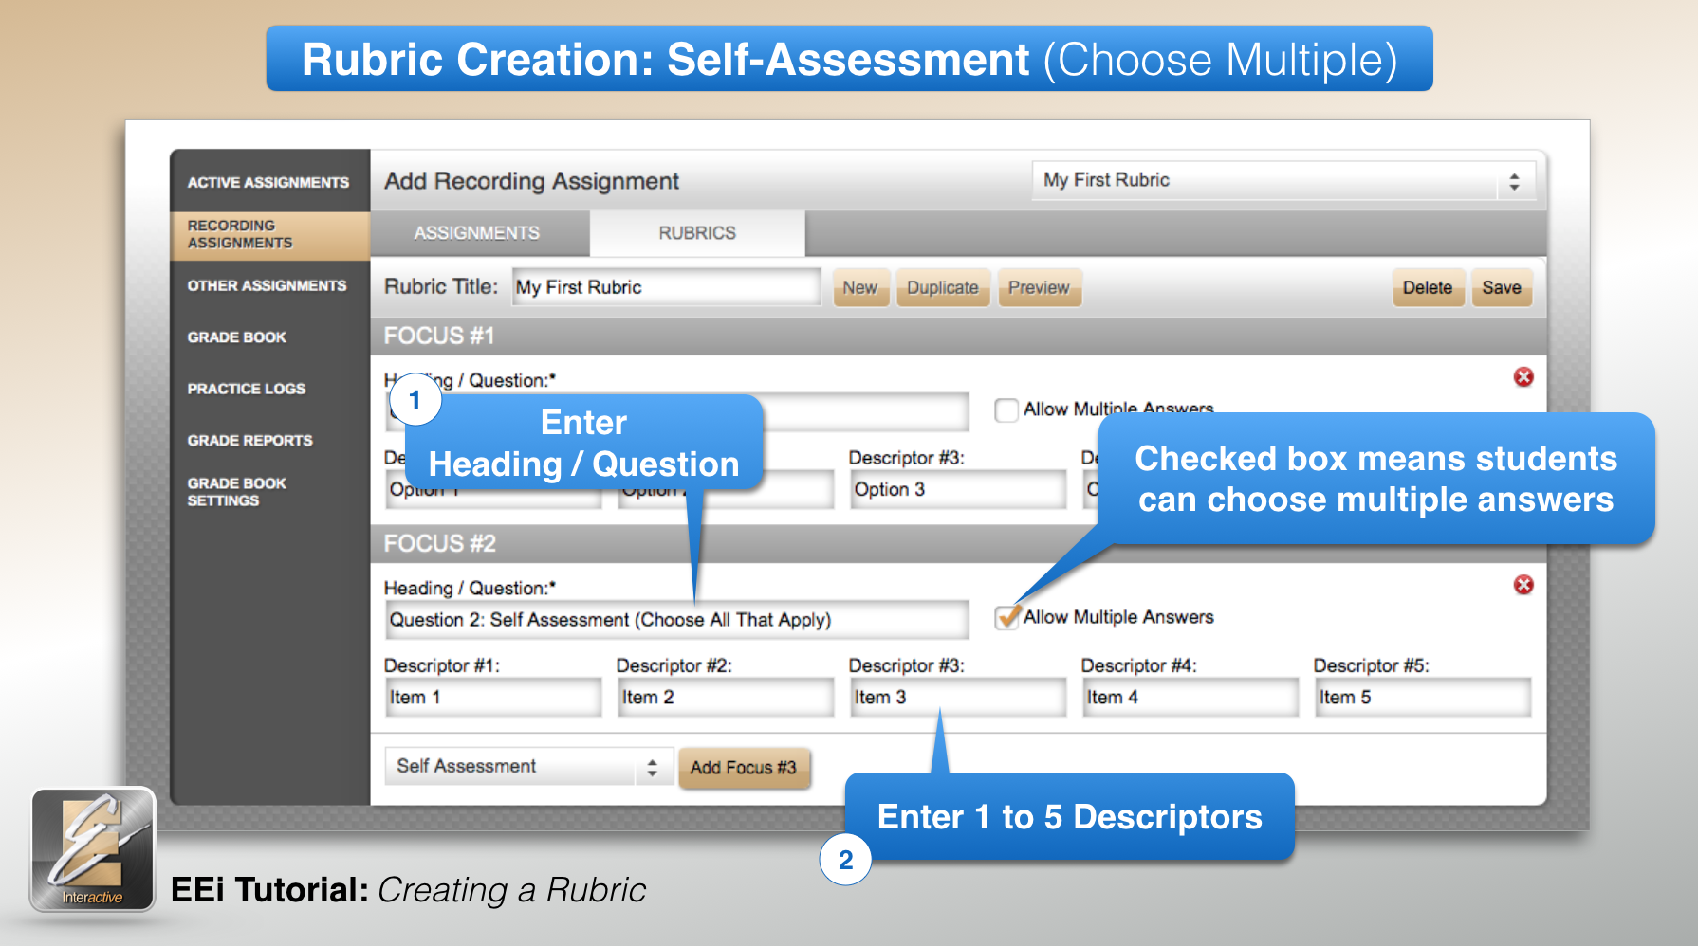The image size is (1698, 946).
Task: Check Allow Multiple Answers in Focus #1
Action: coord(1006,409)
